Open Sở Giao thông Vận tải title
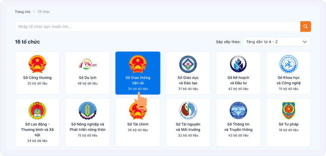The width and height of the screenshot is (326, 156). click(138, 81)
